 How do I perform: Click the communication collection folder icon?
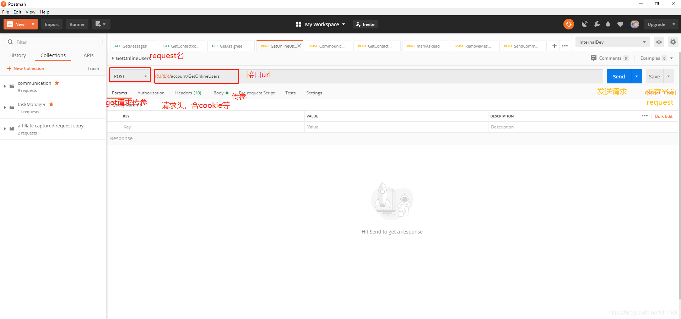(x=12, y=86)
